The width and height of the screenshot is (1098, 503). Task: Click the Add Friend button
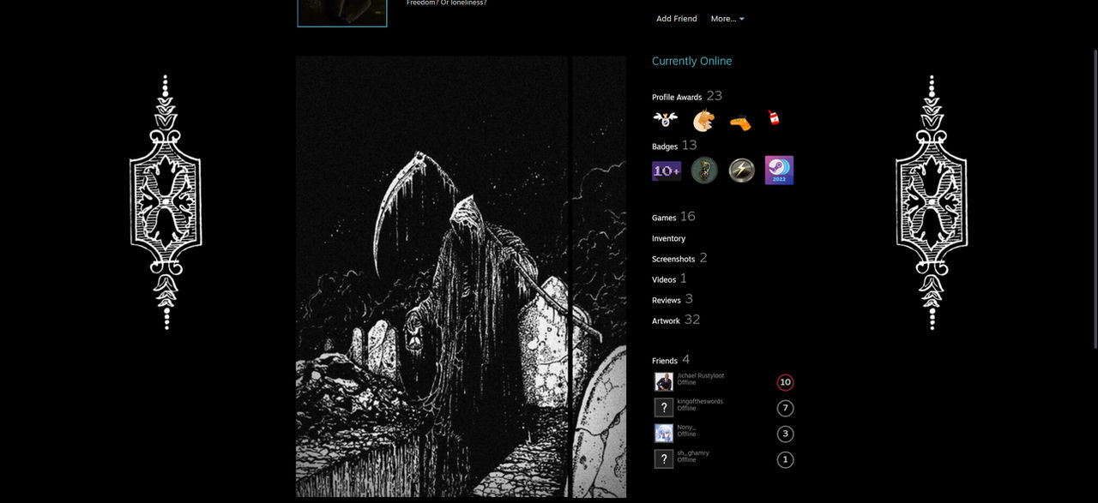[676, 19]
